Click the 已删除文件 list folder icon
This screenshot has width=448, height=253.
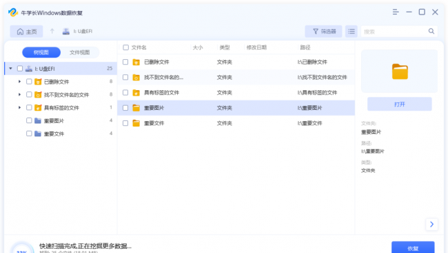point(136,62)
